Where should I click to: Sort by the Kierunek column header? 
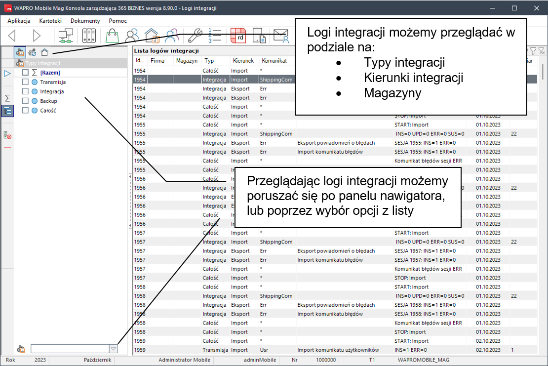coord(243,61)
